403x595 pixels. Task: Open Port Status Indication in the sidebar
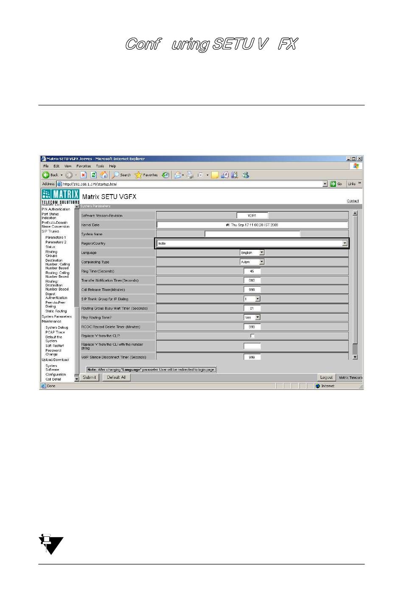point(50,216)
